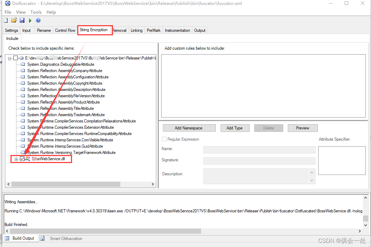Click the Dotfuscator app icon in title bar
This screenshot has width=371, height=247.
pos(8,3)
